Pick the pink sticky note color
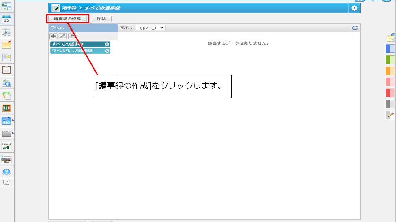396x222 pixels. point(390,82)
